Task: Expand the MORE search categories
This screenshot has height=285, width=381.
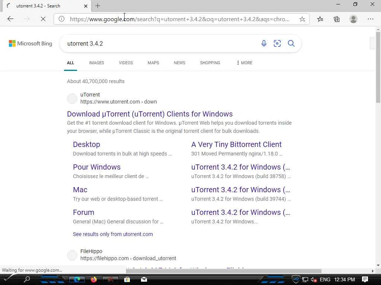Action: (244, 63)
